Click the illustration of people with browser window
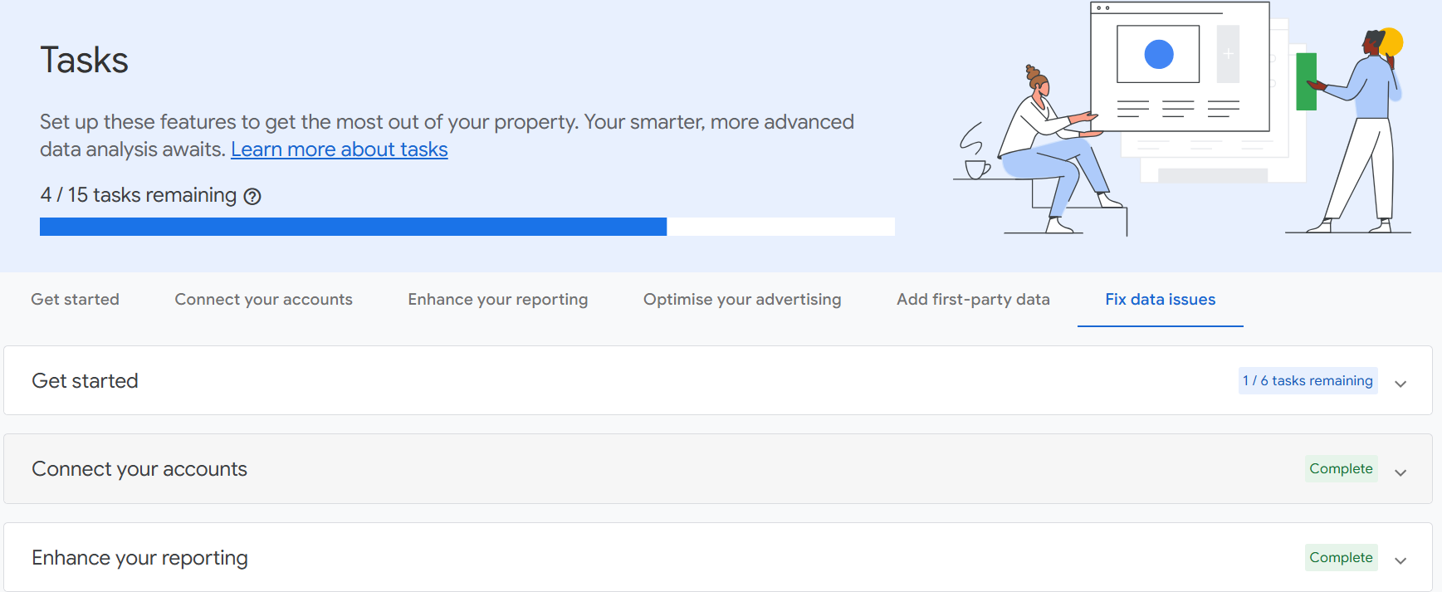The image size is (1442, 592). [1181, 119]
